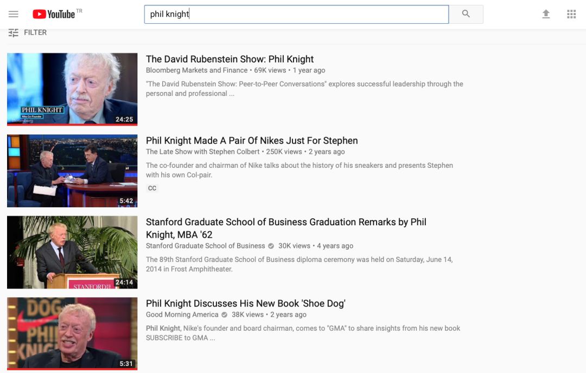Click the 5:42 duration label
This screenshot has height=373, width=586.
(x=126, y=201)
